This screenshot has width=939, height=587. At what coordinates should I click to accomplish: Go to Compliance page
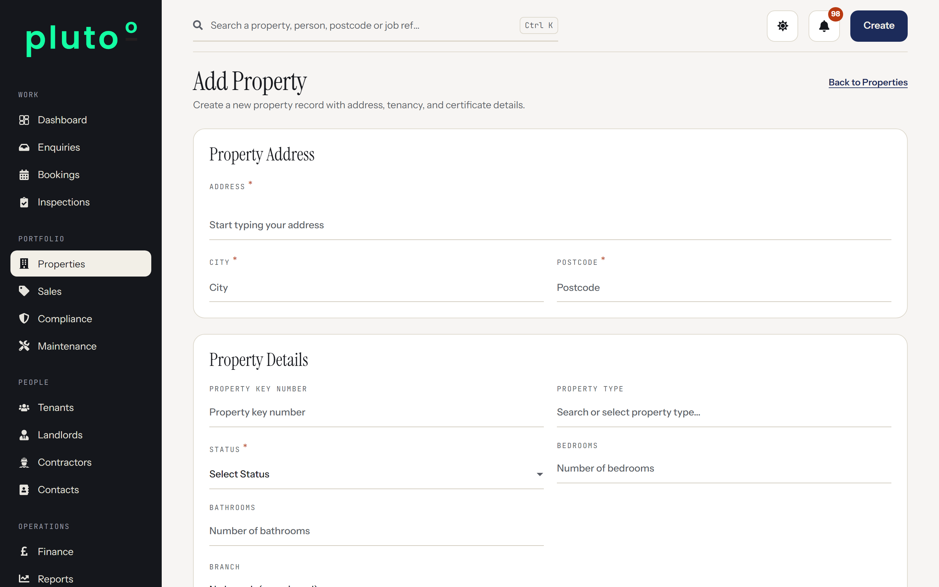tap(81, 318)
